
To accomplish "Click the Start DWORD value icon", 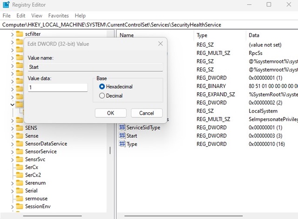I will (122, 136).
